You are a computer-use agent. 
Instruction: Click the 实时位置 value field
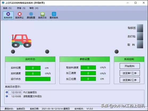33,68
